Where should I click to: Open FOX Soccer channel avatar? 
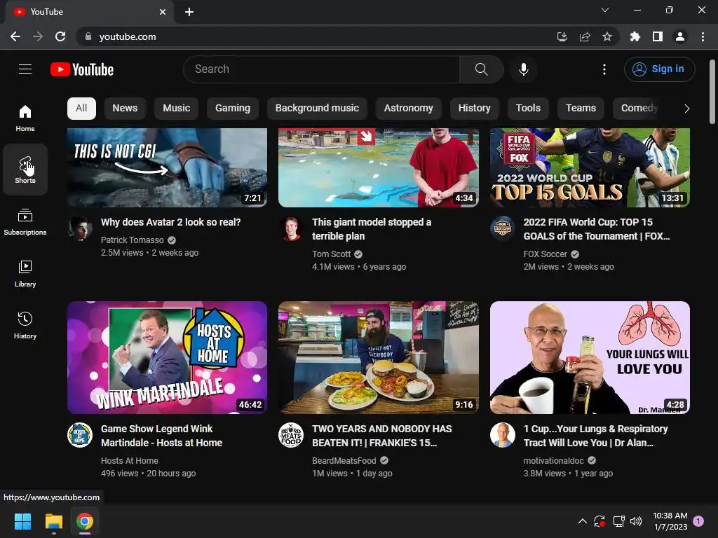502,228
